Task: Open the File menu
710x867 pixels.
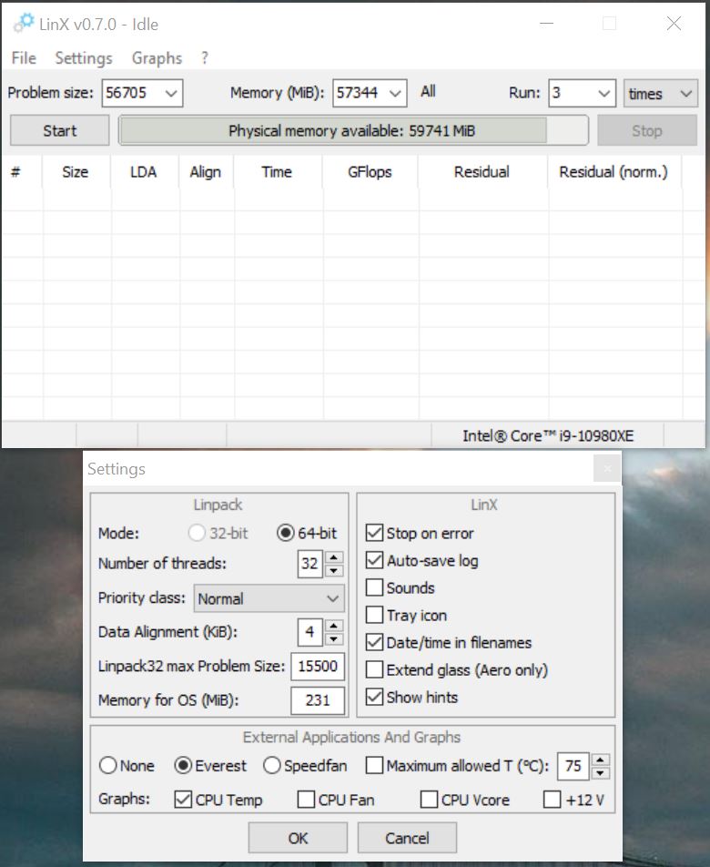Action: (24, 58)
